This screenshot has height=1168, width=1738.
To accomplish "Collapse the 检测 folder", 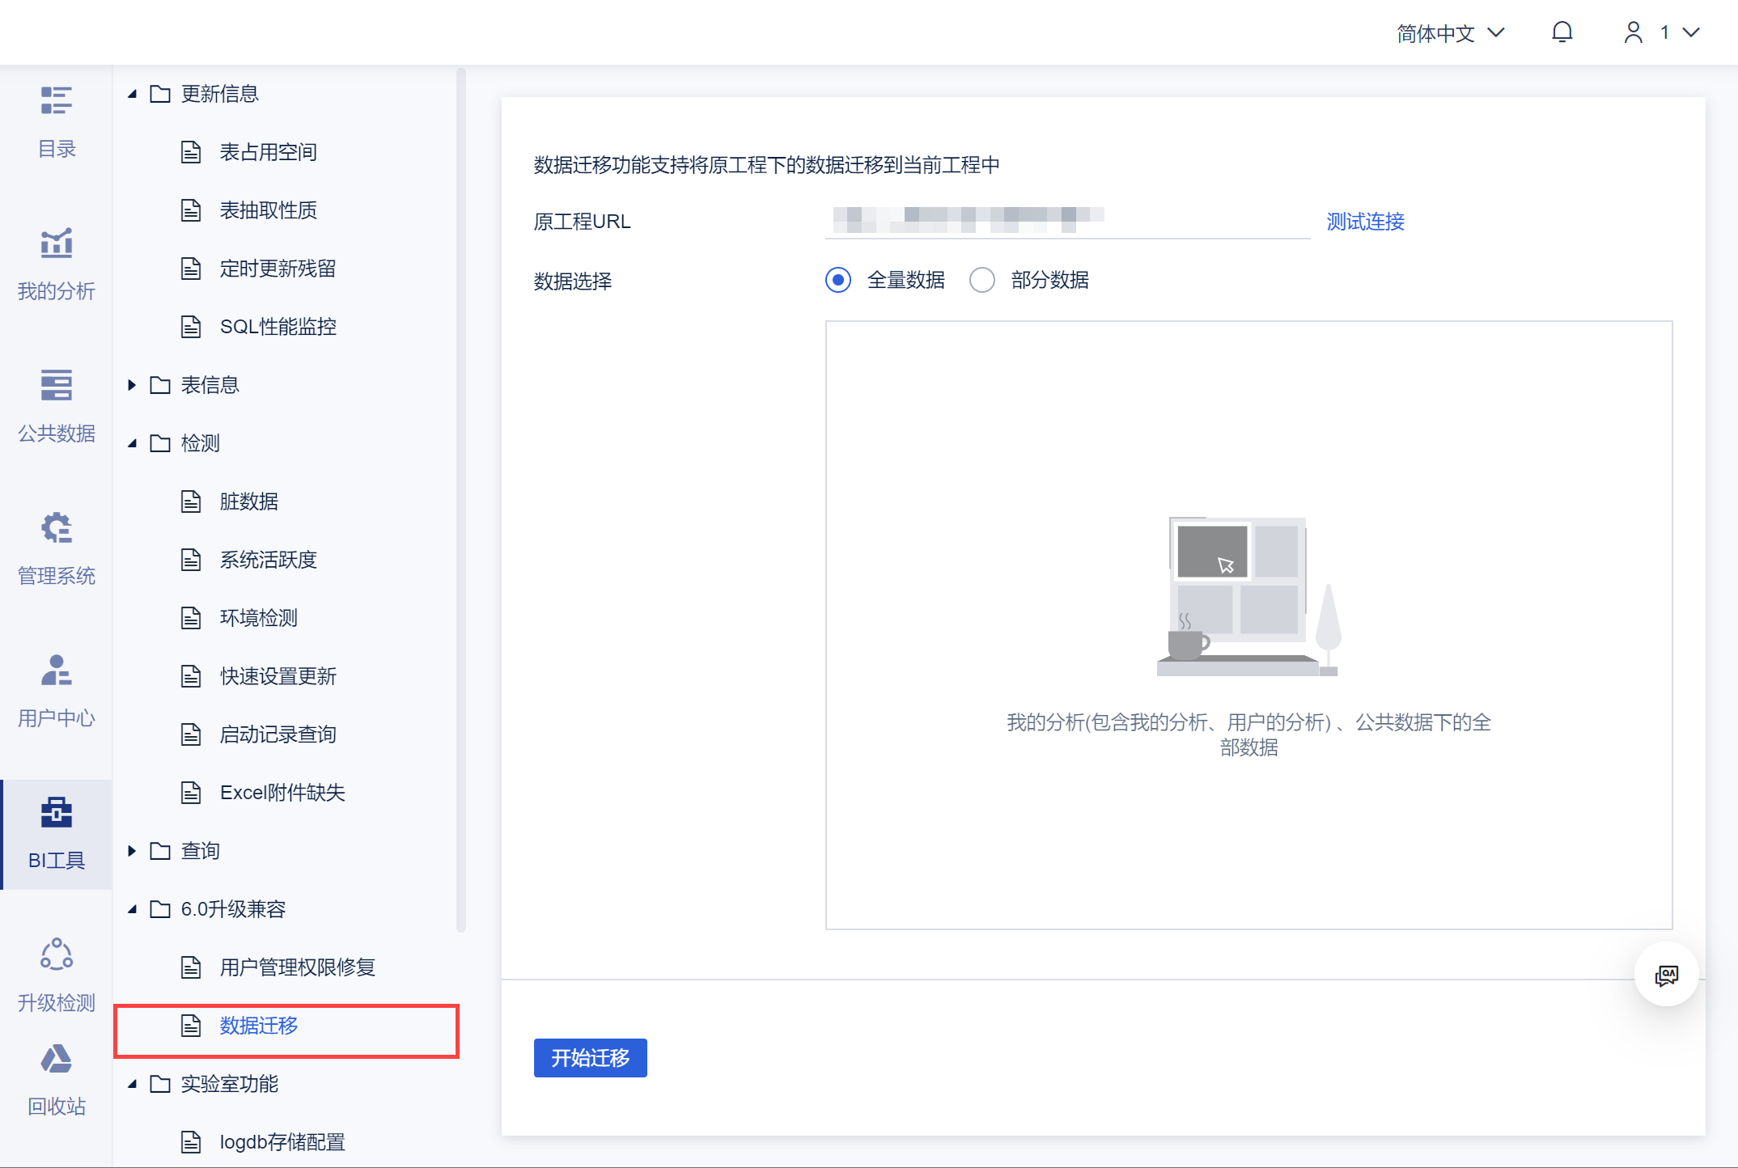I will 132,443.
